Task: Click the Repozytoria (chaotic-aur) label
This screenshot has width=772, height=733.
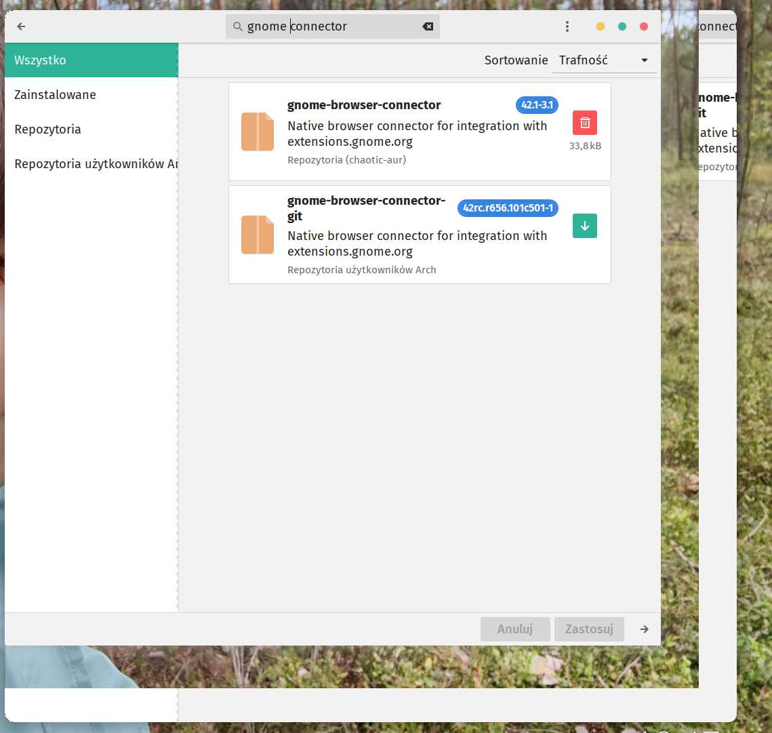Action: pyautogui.click(x=346, y=159)
